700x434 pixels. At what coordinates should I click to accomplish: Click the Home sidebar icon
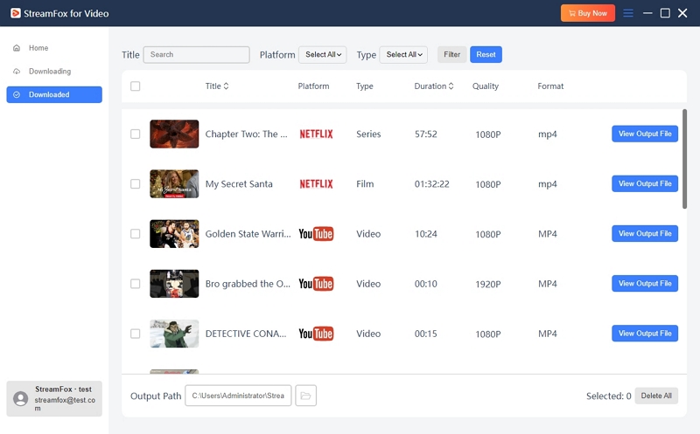[x=17, y=48]
